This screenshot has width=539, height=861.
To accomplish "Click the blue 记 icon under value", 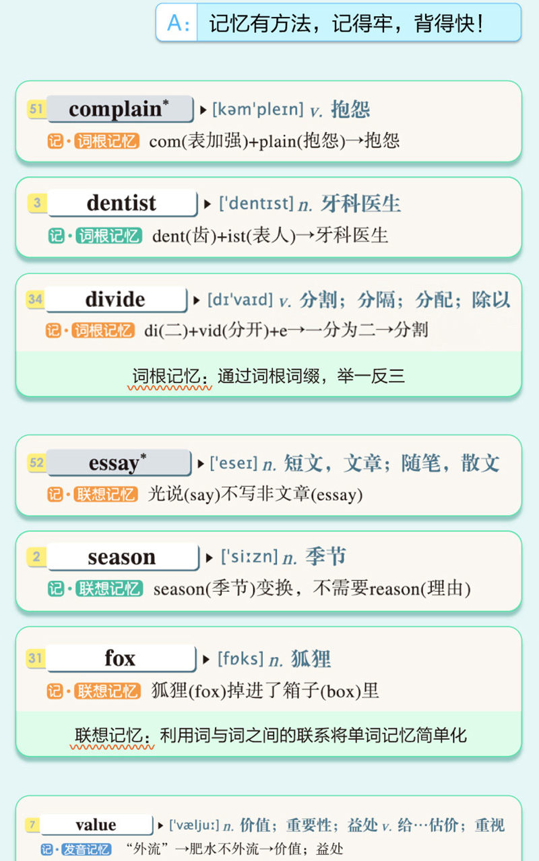I will pos(46,850).
